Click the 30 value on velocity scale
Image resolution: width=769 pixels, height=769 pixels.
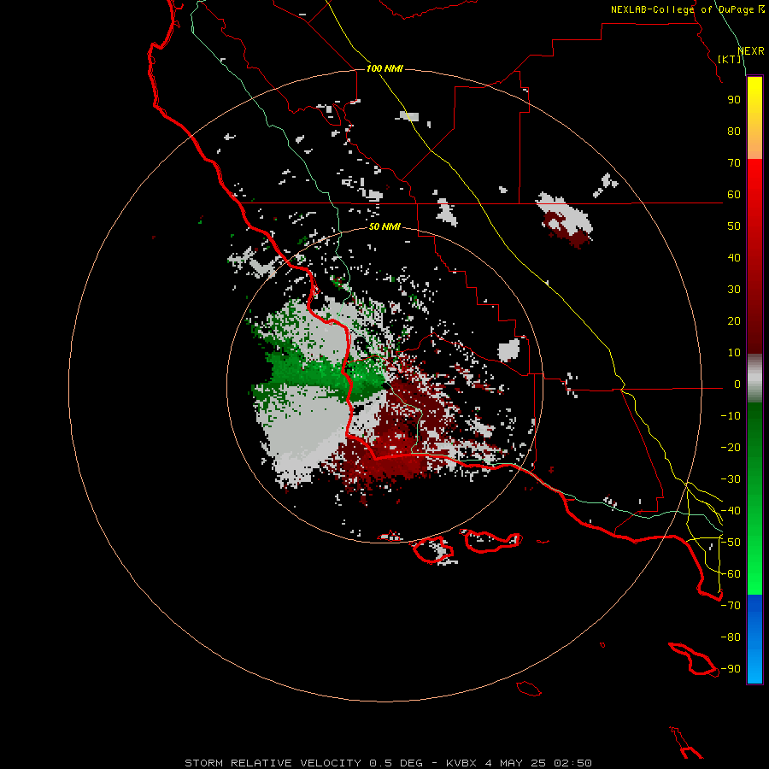point(734,290)
